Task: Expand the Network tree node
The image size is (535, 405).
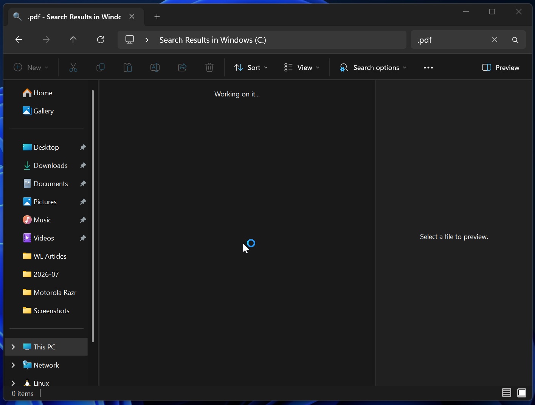Action: pyautogui.click(x=13, y=365)
